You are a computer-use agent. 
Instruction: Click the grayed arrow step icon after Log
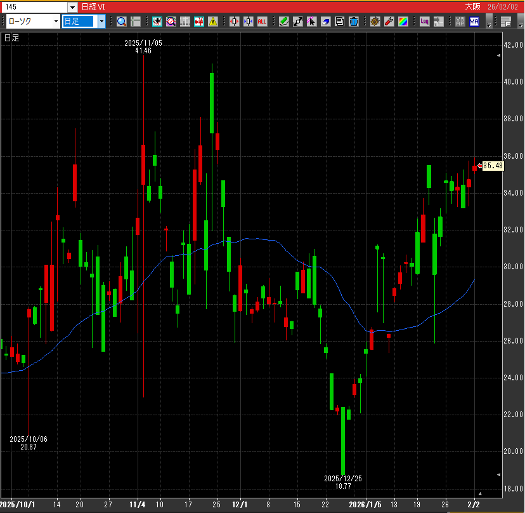[439, 22]
